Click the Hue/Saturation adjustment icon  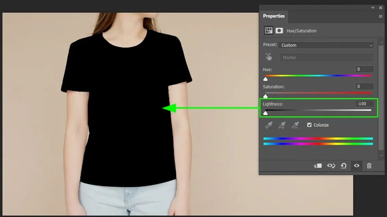269,31
